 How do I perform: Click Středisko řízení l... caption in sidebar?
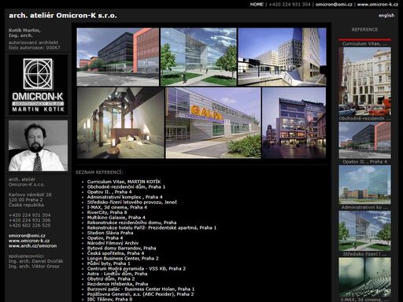364,254
